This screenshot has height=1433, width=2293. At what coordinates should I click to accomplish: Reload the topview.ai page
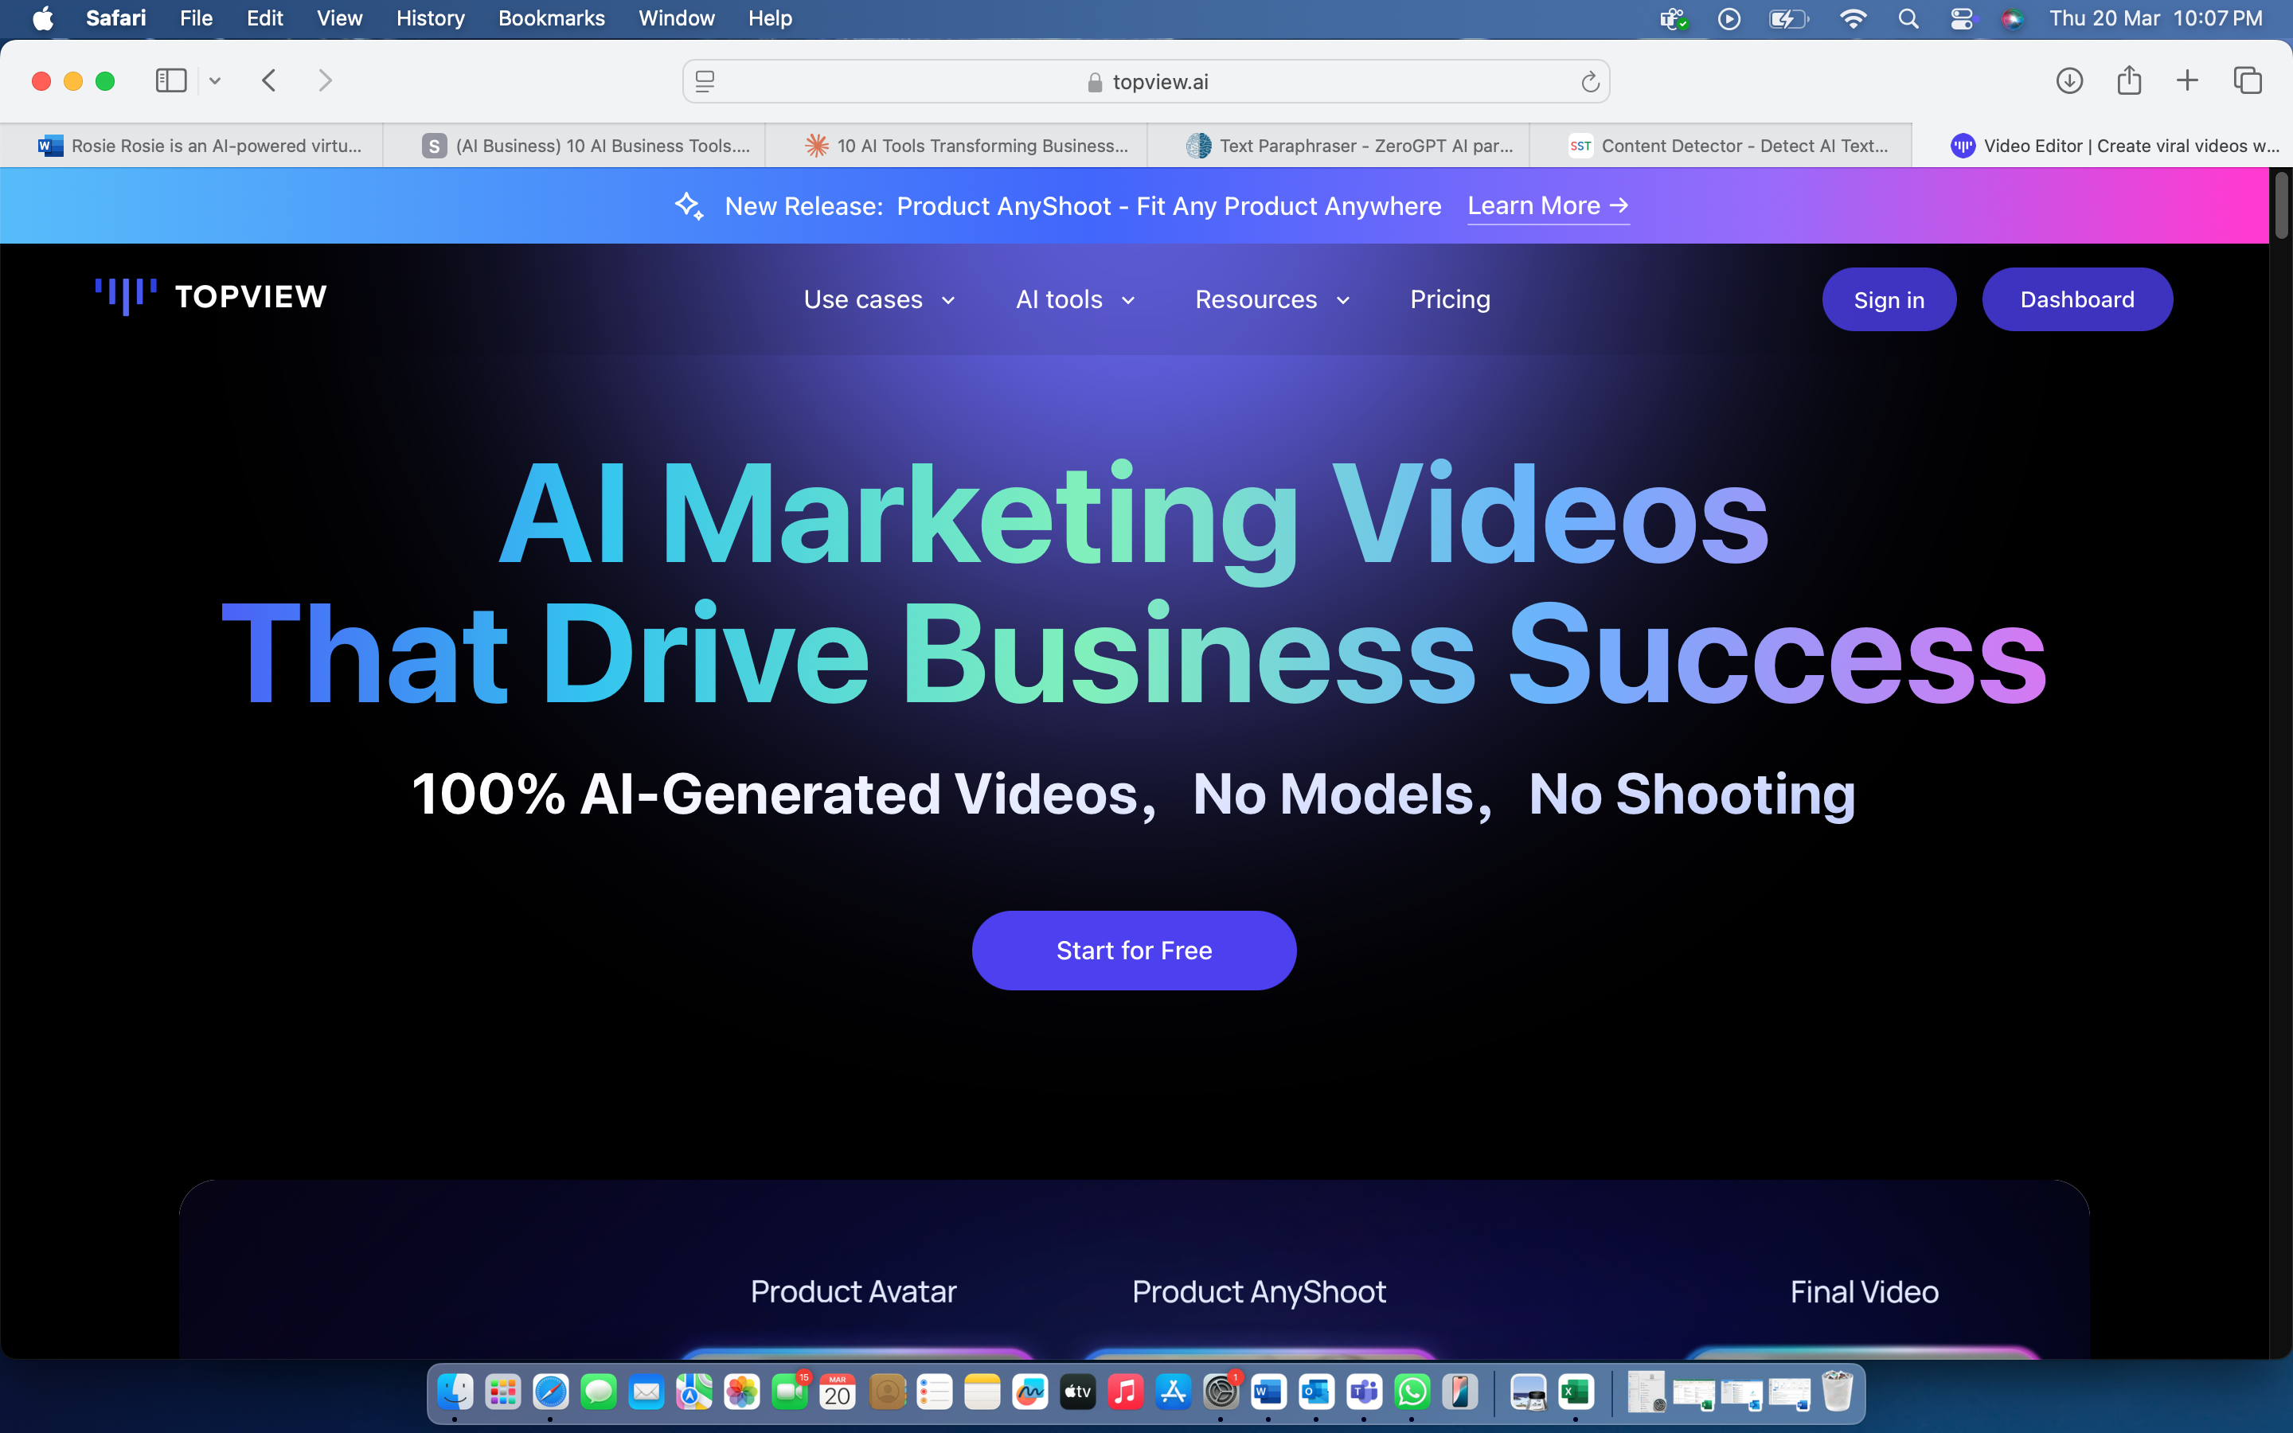click(x=1590, y=81)
